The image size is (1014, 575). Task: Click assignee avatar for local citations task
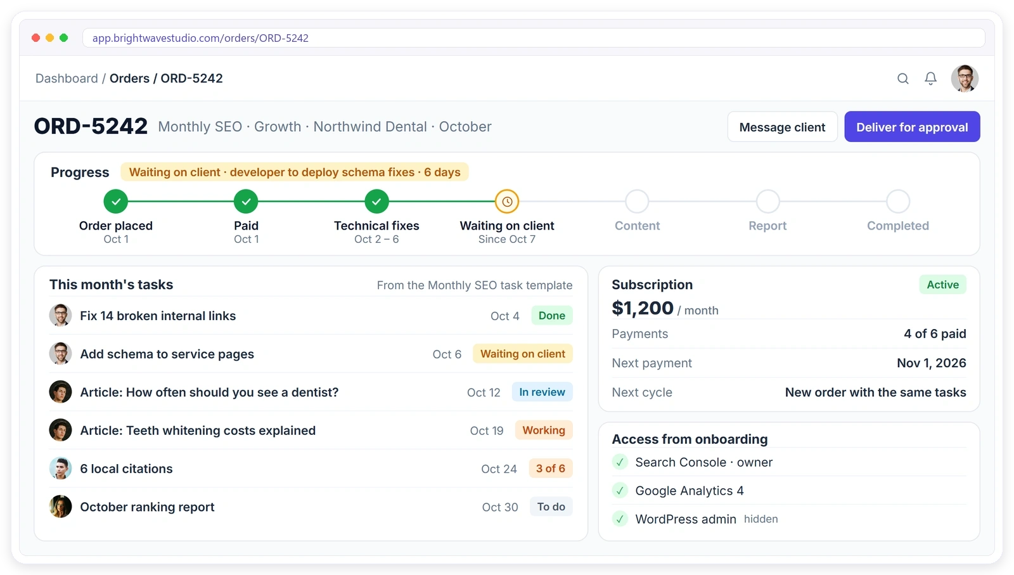(60, 468)
